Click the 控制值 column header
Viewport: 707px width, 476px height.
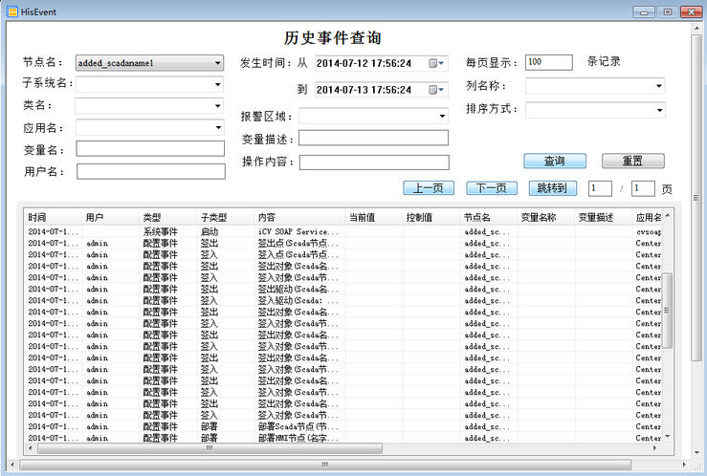[x=431, y=218]
